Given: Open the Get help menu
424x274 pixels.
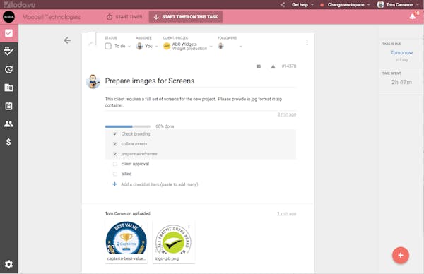Looking at the screenshot, I should tap(302, 5).
